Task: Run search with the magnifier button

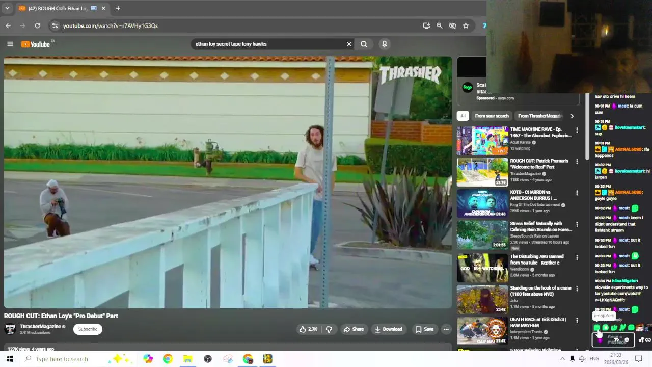Action: pyautogui.click(x=364, y=44)
